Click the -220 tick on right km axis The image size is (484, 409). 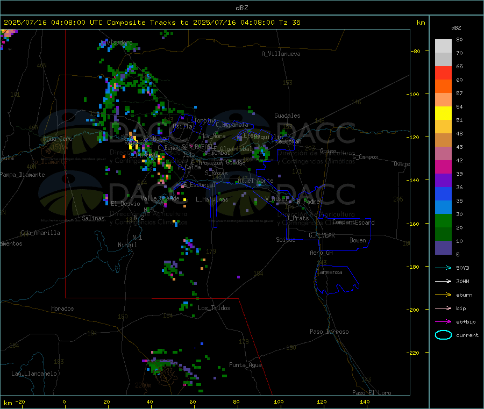pos(414,353)
